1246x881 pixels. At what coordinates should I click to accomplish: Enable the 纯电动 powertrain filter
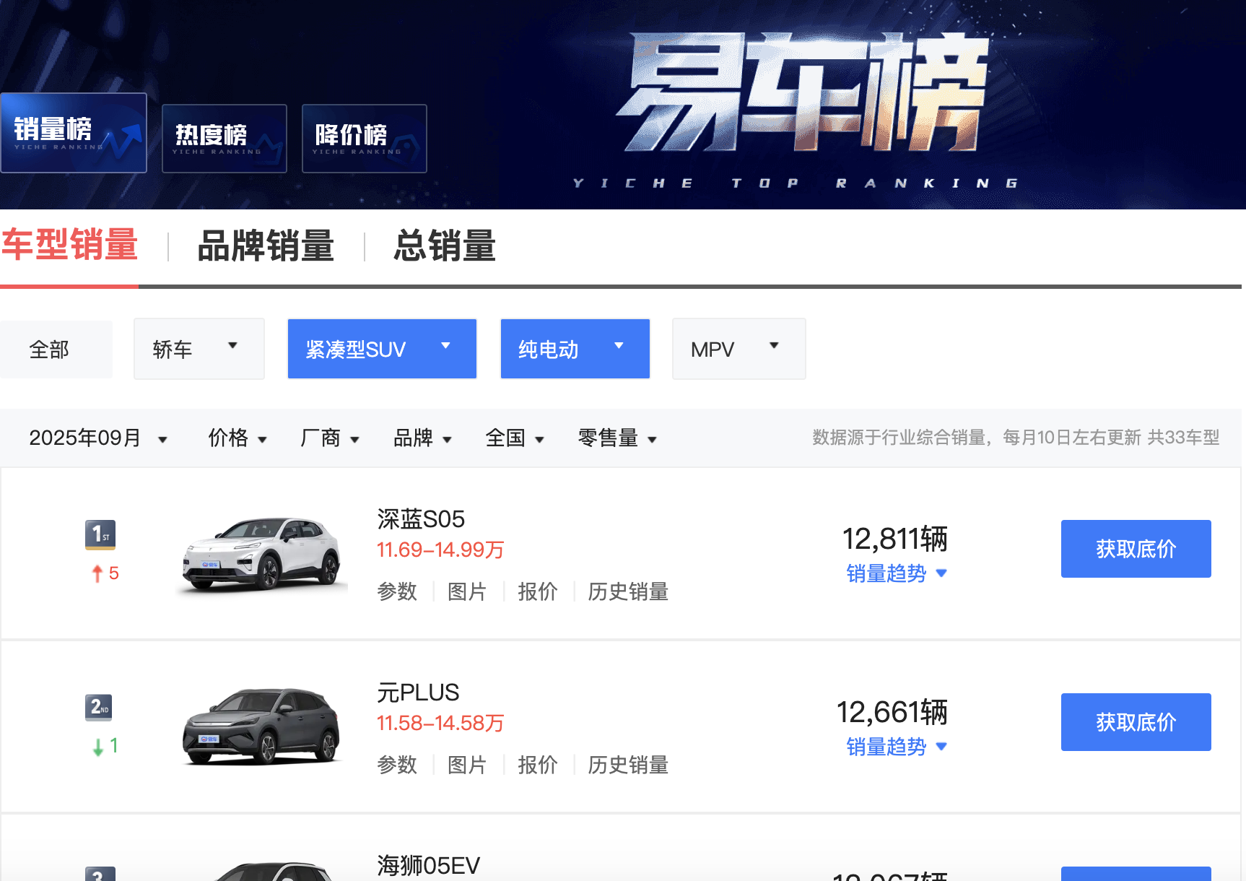574,349
